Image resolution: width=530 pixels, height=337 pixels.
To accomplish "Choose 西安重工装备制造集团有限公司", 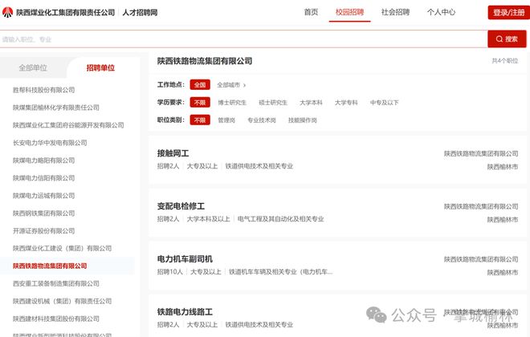I will (x=55, y=283).
